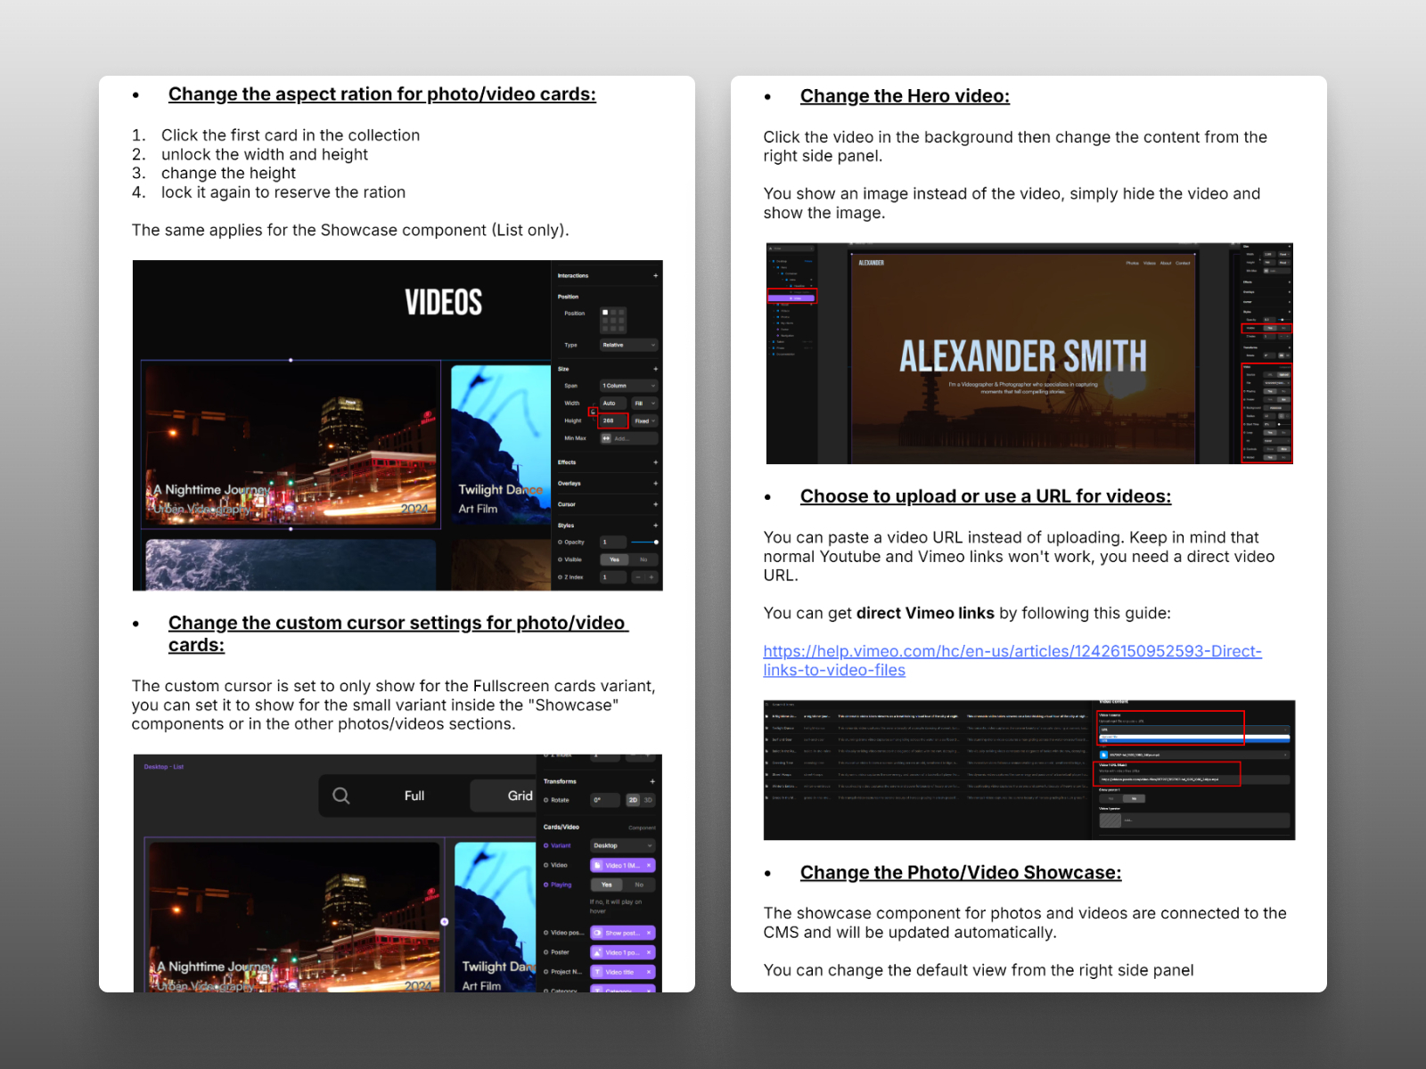Select Twilight Dance card under VIDEOS
Viewport: 1426px width, 1069px height.
click(x=501, y=445)
